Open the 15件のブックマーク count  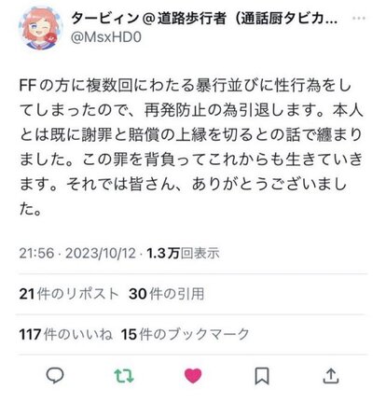point(186,334)
